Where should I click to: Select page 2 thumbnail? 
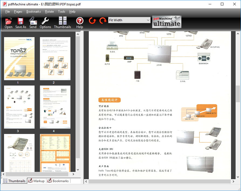click(x=55, y=58)
